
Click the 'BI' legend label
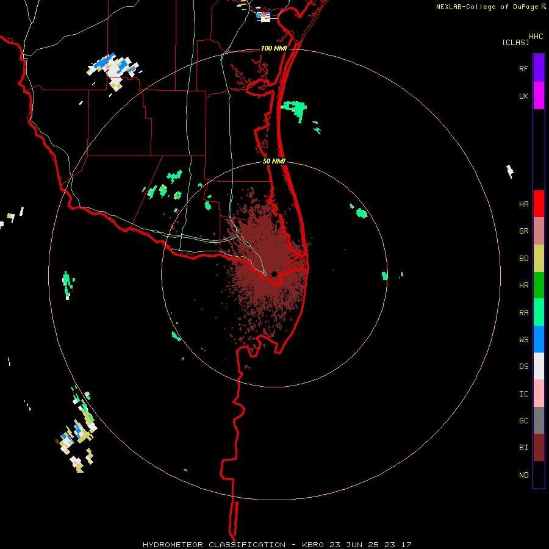[x=523, y=448]
